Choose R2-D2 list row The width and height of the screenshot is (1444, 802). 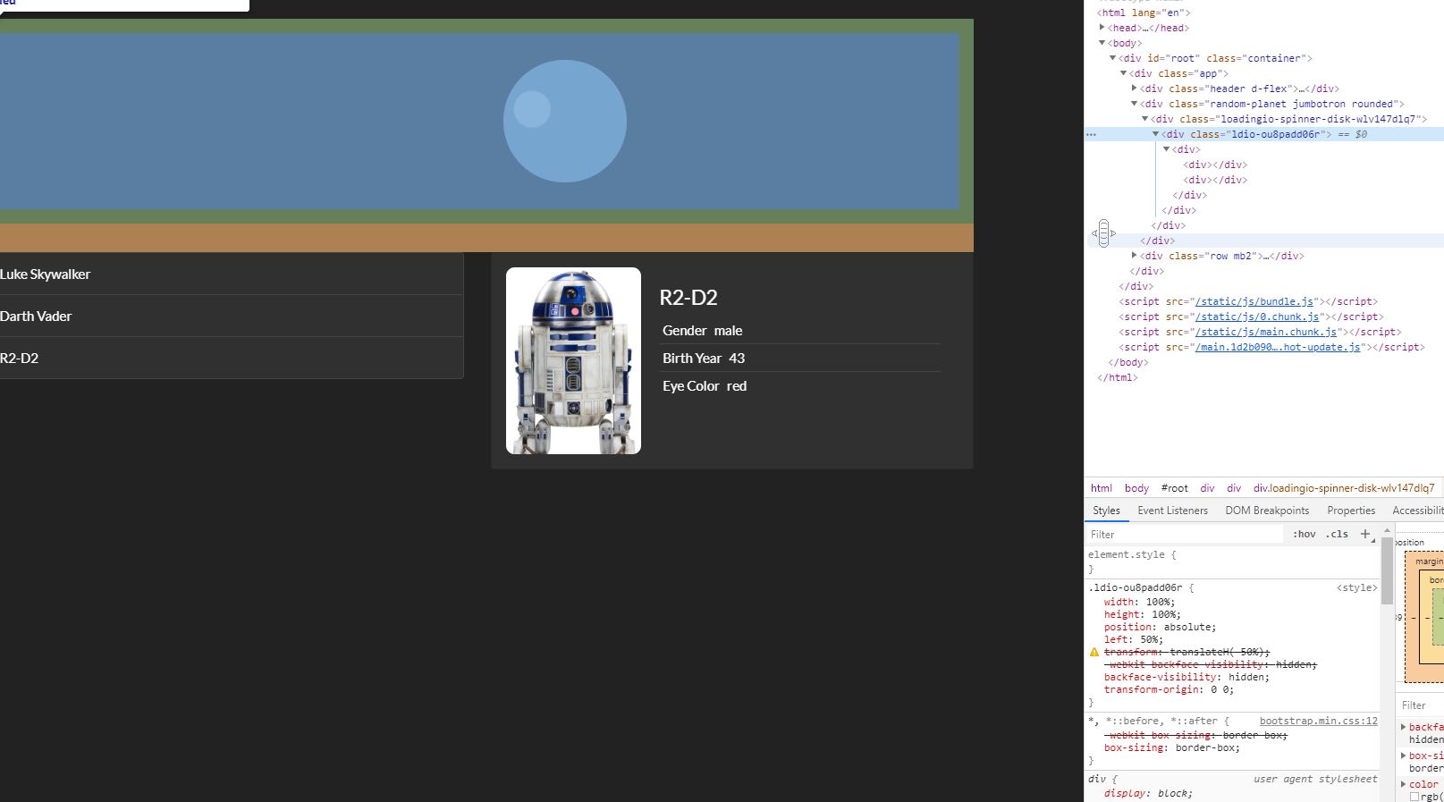(232, 358)
